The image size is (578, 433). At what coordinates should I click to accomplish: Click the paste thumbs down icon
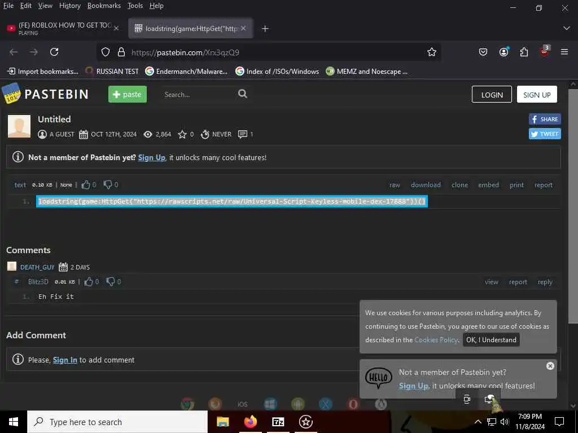click(x=108, y=184)
